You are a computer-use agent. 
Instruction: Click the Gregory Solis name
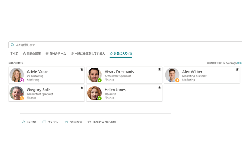(x=39, y=90)
